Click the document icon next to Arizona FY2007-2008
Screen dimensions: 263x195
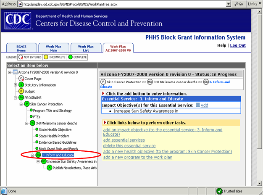(x=15, y=72)
